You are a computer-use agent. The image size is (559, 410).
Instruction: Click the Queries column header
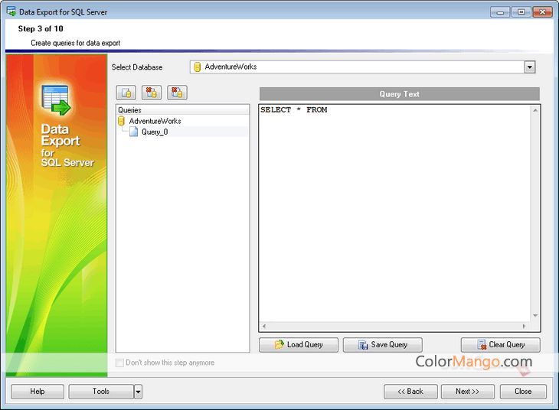(182, 110)
